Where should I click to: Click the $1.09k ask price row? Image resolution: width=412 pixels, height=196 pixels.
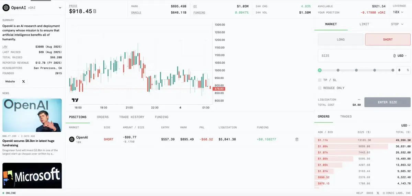point(363,146)
